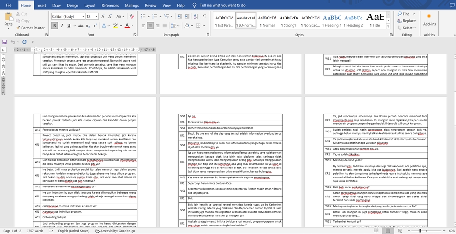Apply the Title style

point(375,20)
